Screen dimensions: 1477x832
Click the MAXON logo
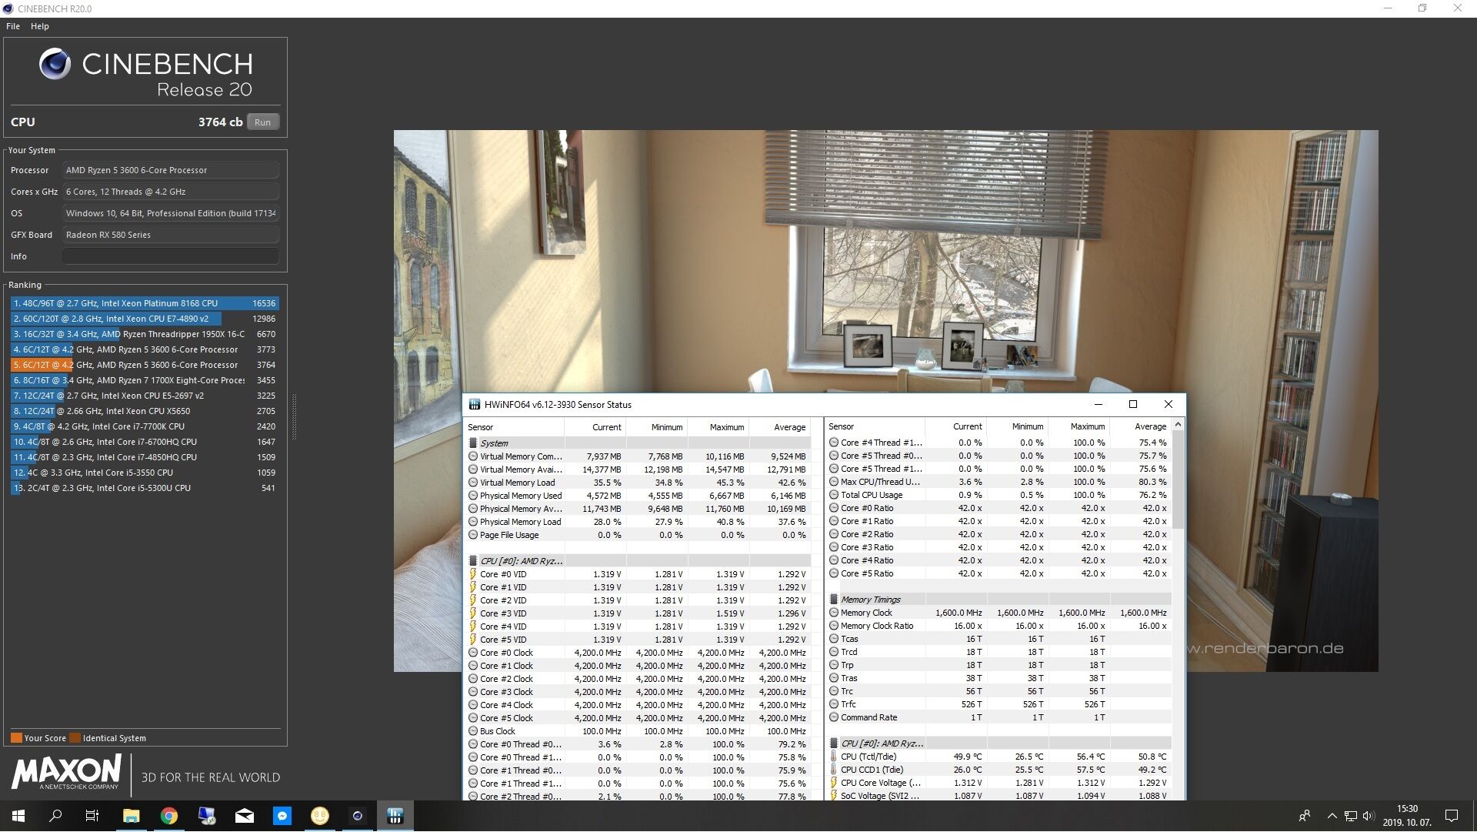click(x=66, y=772)
